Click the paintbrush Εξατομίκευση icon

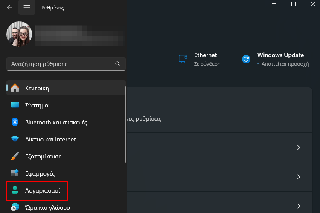tap(15, 156)
